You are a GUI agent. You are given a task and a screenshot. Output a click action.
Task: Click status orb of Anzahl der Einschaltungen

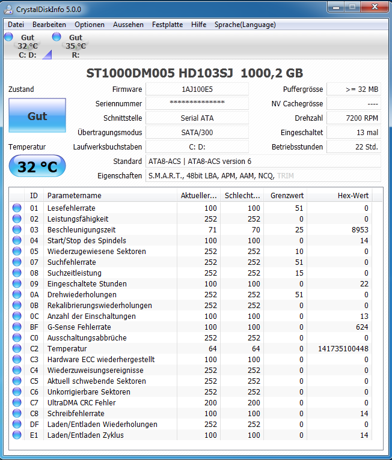pos(17,316)
